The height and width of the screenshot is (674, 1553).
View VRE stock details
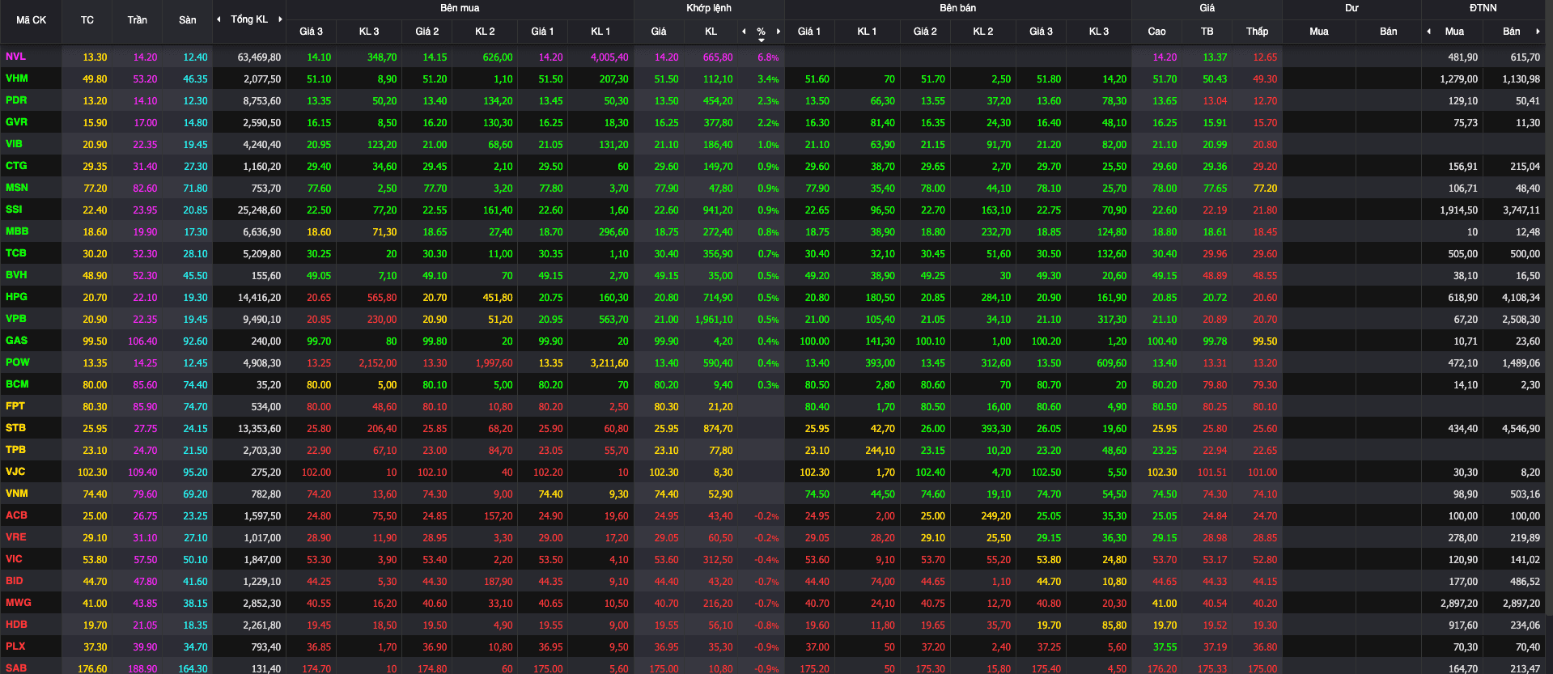(x=15, y=537)
